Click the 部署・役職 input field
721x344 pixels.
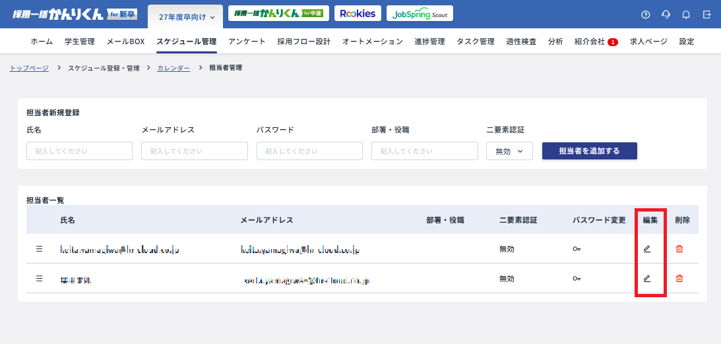click(425, 151)
